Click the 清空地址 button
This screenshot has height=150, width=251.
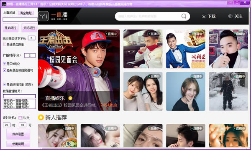(26, 13)
